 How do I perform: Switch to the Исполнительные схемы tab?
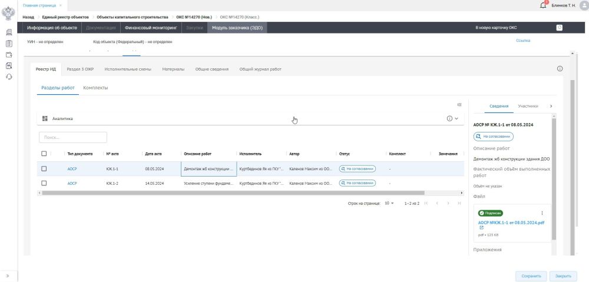(128, 69)
